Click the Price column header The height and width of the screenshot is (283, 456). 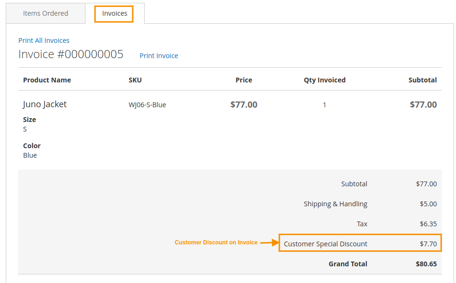[244, 80]
